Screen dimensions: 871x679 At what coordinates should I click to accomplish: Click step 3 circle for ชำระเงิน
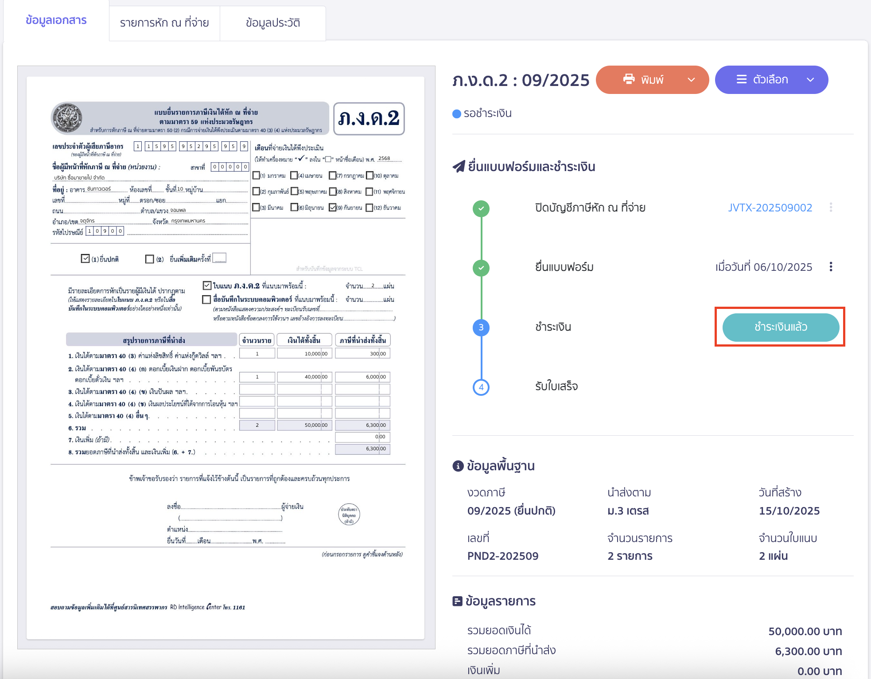pos(481,328)
